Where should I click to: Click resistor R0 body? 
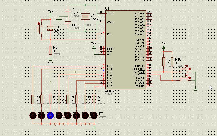33,99
